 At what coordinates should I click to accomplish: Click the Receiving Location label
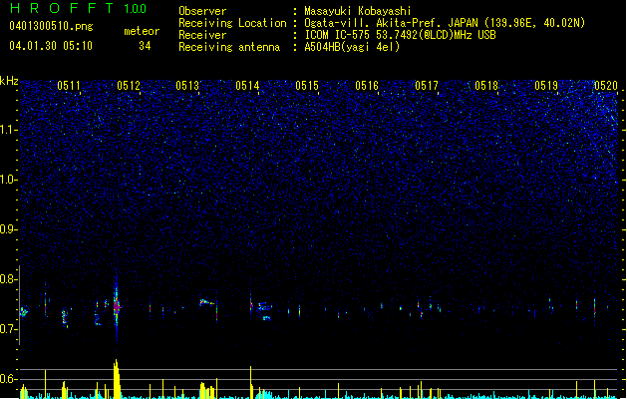tap(232, 23)
